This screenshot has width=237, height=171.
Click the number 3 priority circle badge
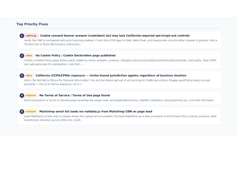click(22, 76)
